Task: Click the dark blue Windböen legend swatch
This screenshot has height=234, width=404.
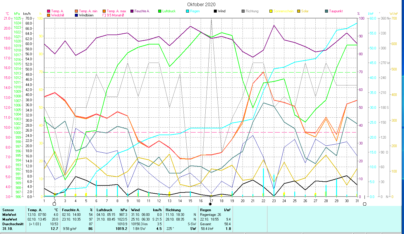Action: tap(76, 15)
